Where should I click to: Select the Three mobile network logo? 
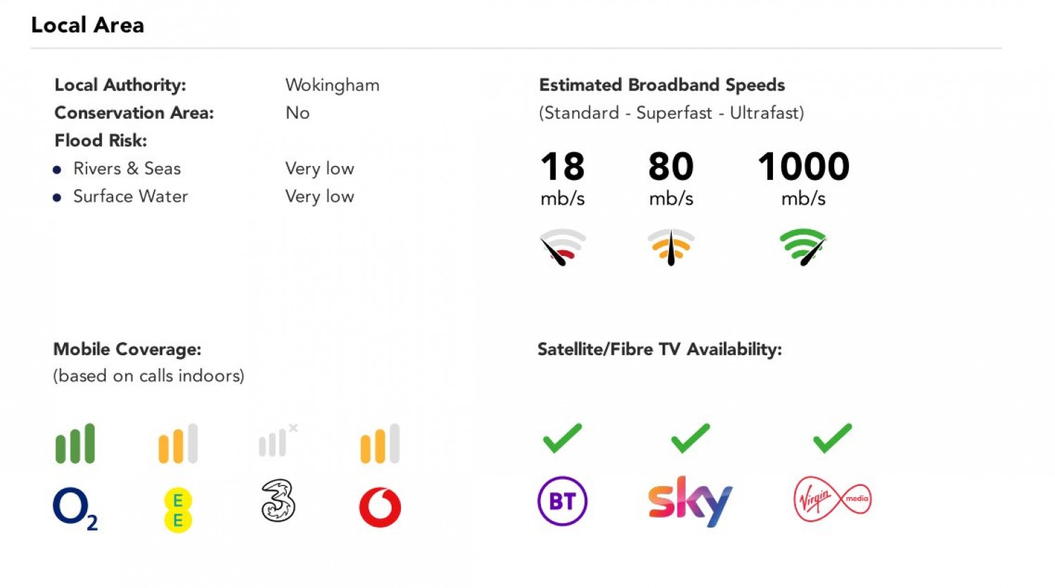[279, 501]
